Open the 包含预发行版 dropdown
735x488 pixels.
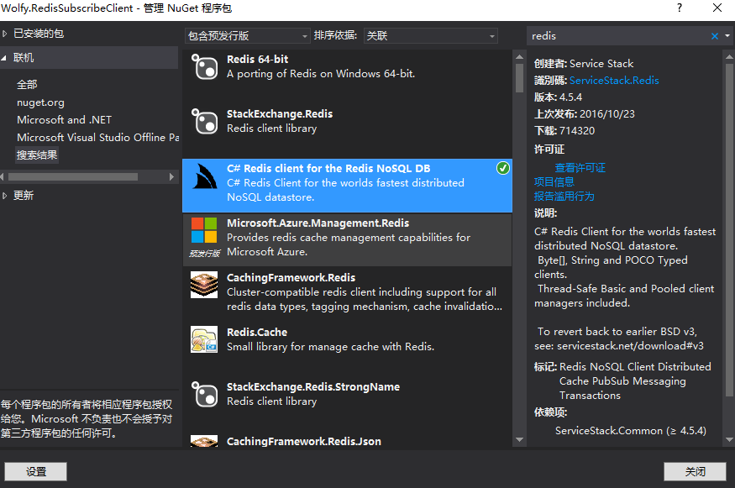247,36
